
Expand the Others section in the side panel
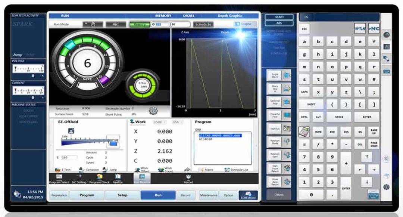[x=279, y=195]
